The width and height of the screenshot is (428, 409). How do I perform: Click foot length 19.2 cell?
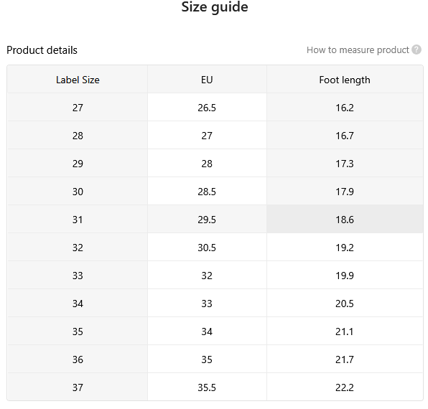pos(345,248)
